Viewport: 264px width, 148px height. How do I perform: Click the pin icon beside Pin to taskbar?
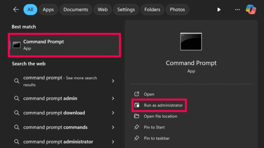tap(137, 138)
